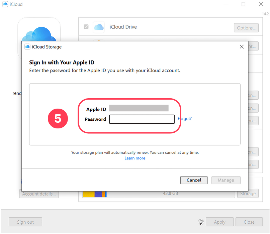Open the Learn more link
This screenshot has width=270, height=234.
(135, 158)
